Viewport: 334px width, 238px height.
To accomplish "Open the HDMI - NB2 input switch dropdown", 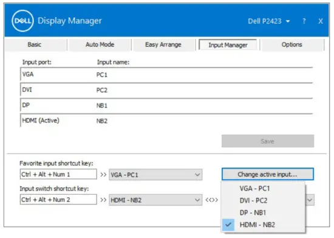I will click(155, 200).
